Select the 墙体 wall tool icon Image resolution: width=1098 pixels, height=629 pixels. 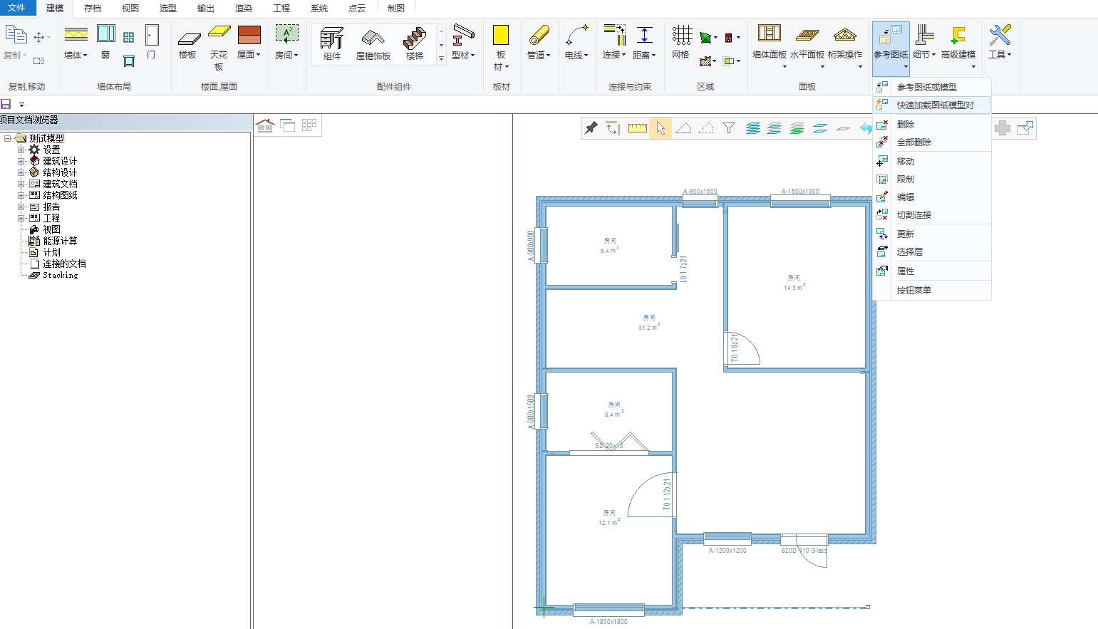click(x=76, y=34)
